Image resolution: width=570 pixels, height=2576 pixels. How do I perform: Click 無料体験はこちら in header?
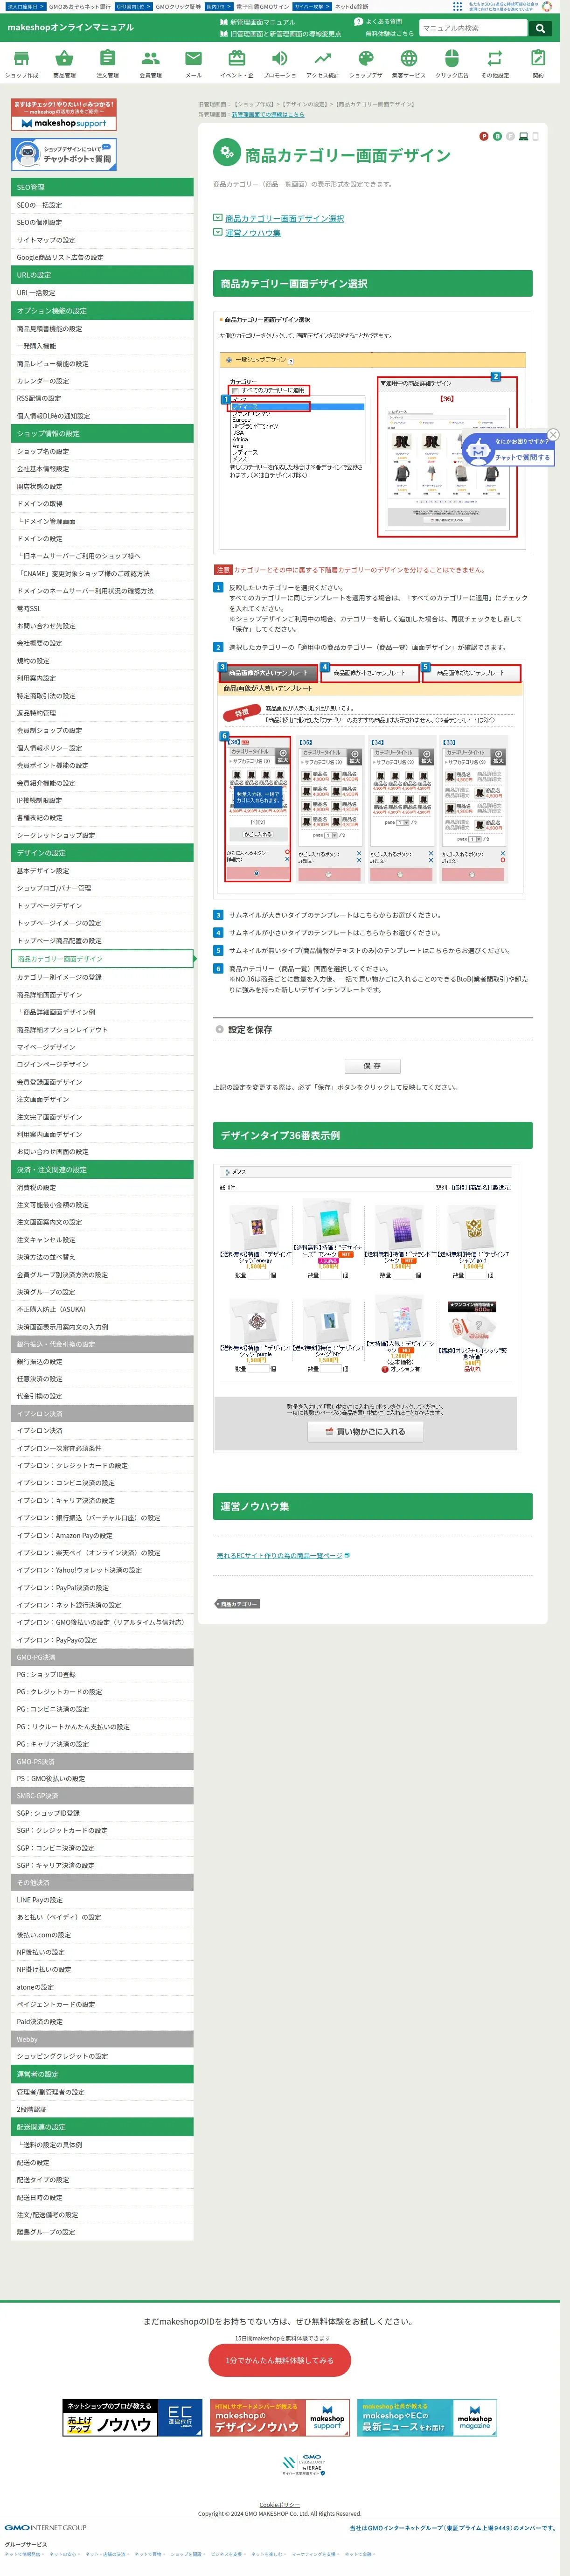click(x=390, y=34)
